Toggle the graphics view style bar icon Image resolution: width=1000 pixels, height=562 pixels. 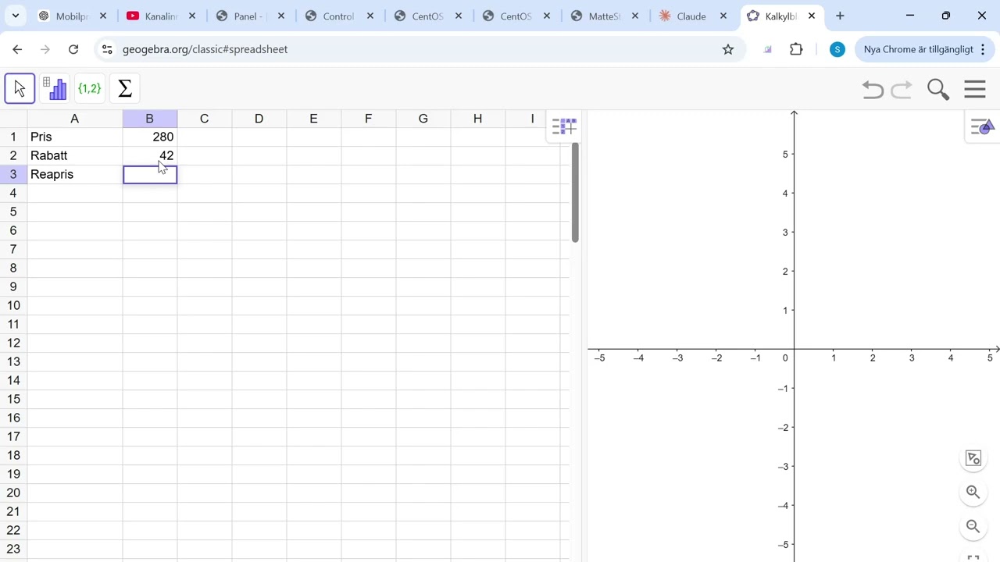981,126
